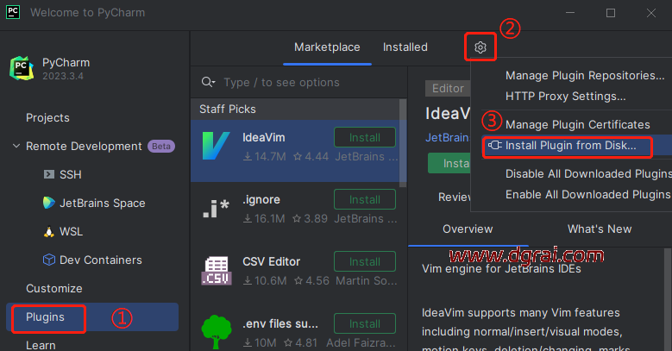672x351 pixels.
Task: Click the plugins settings gear icon
Action: point(480,47)
